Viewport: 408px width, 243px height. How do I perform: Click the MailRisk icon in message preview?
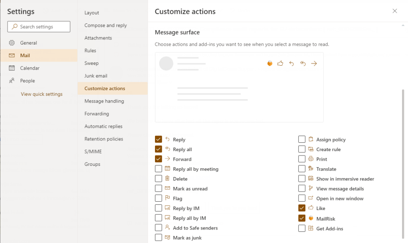pos(270,64)
